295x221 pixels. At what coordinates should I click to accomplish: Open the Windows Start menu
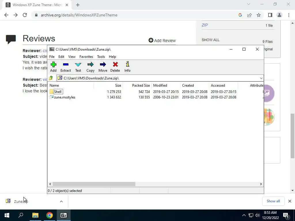coord(7,215)
